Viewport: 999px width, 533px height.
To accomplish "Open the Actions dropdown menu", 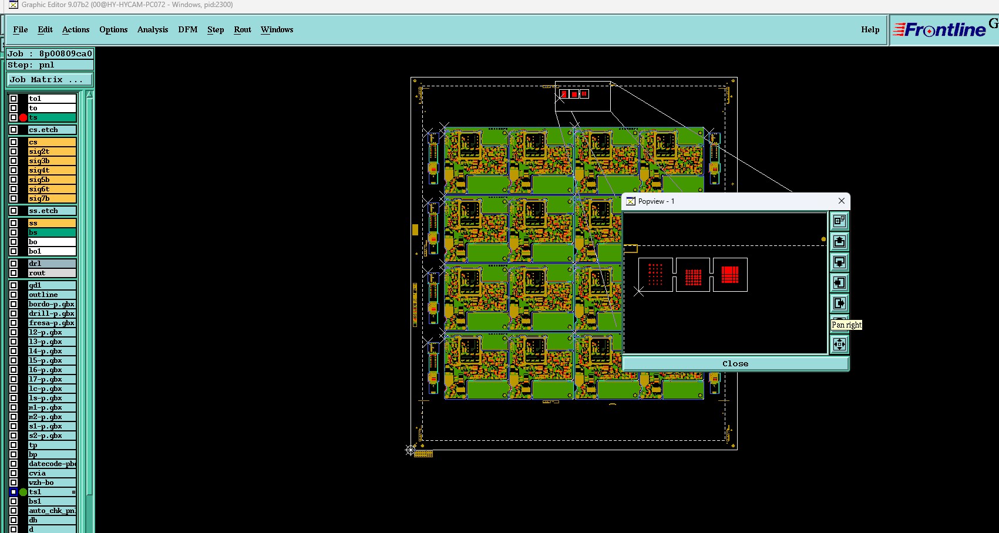I will pos(76,29).
